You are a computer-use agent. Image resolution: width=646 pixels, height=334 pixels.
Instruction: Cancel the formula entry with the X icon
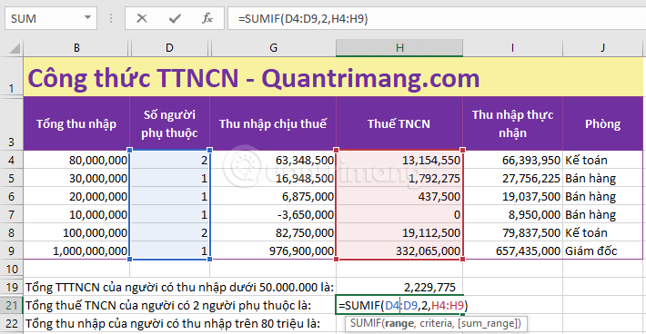pyautogui.click(x=142, y=18)
